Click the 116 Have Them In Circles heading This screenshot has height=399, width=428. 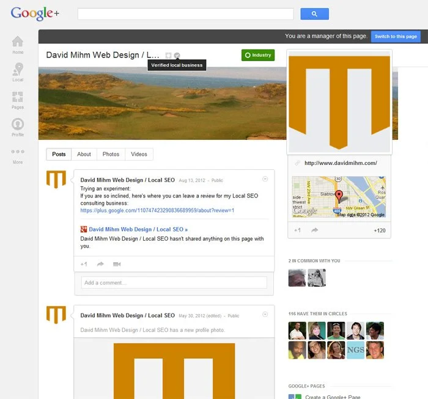click(318, 314)
